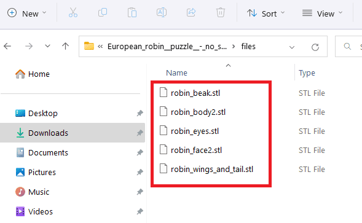362x223 pixels.
Task: Select the robin_body2.stl file
Action: (198, 112)
